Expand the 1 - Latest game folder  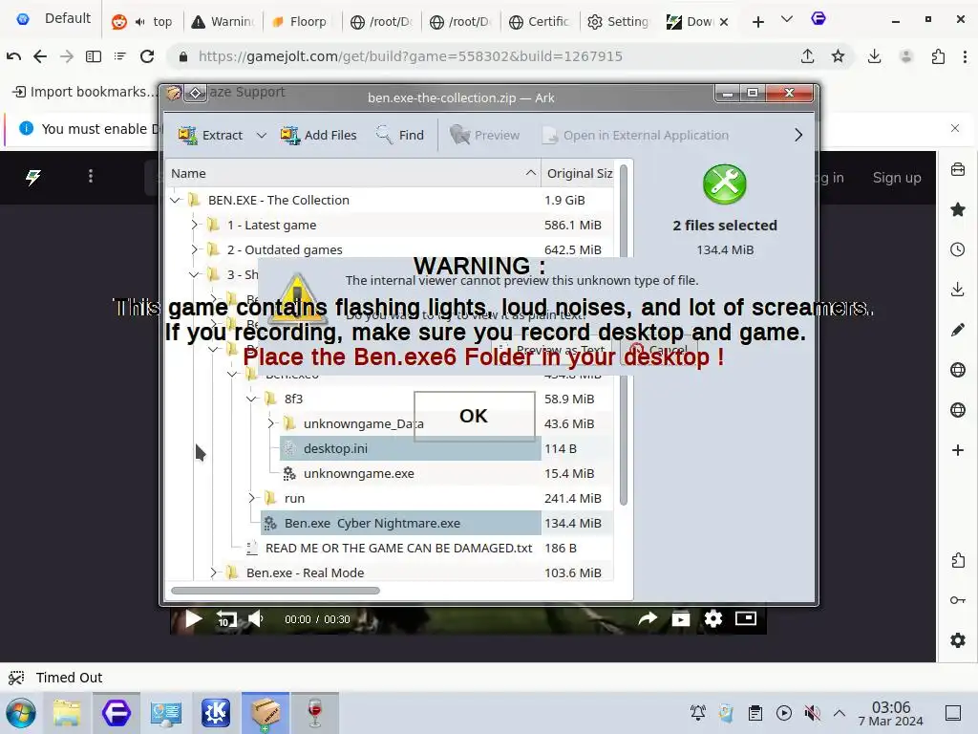(x=194, y=225)
